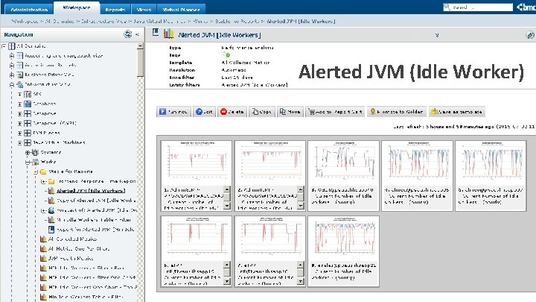
Task: Click the Move button
Action: click(x=290, y=112)
